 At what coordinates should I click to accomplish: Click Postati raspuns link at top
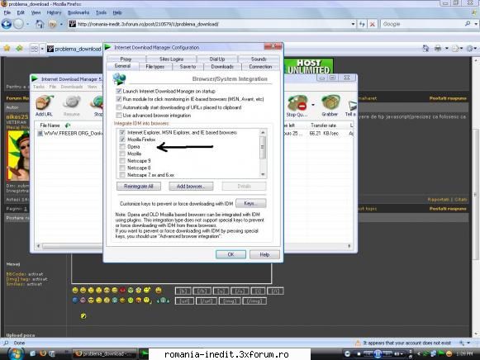pyautogui.click(x=448, y=98)
